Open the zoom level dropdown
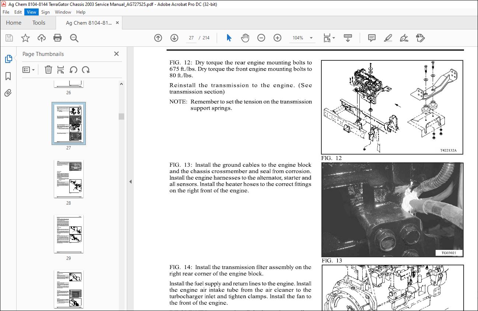The width and height of the screenshot is (478, 311). [x=311, y=38]
